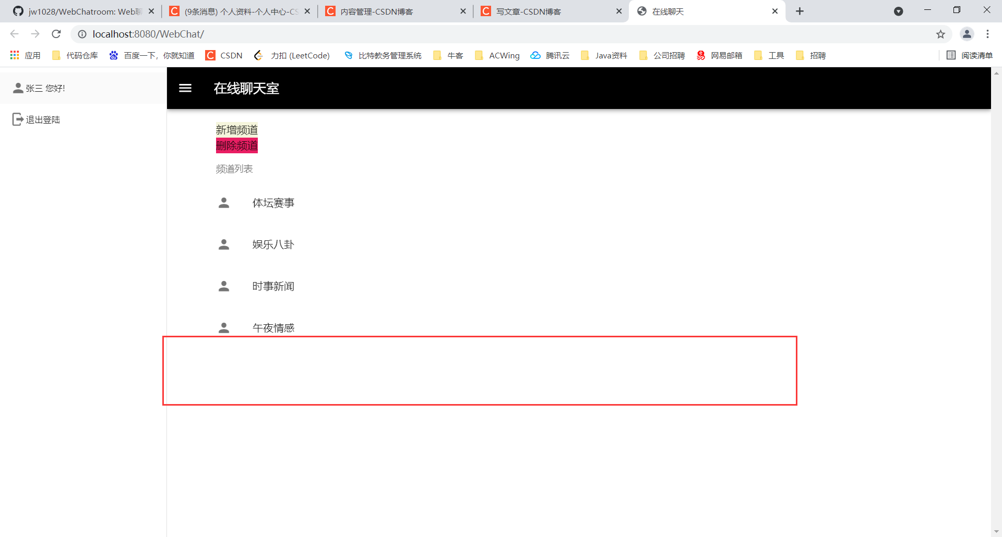Open the 时事新闻 channel
The height and width of the screenshot is (537, 1002).
[273, 286]
